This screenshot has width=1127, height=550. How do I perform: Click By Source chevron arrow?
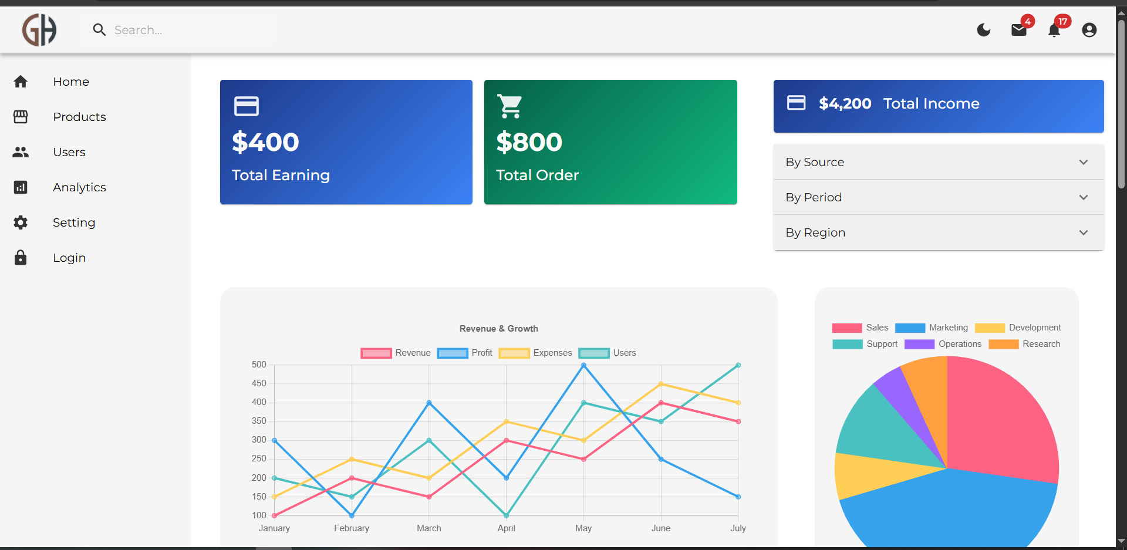pos(1084,162)
